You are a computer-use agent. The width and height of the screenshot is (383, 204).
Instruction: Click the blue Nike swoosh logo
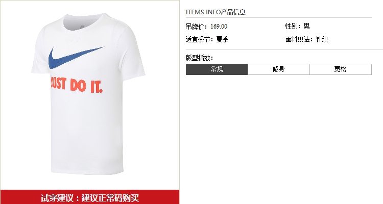[x=76, y=57]
